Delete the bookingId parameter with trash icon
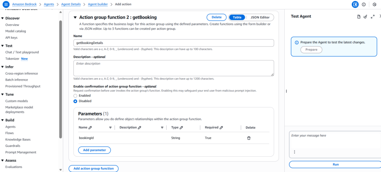381x172 pixels. pyautogui.click(x=249, y=138)
